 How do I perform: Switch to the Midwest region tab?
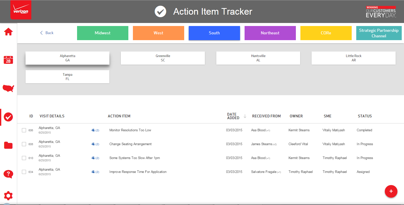coord(103,33)
